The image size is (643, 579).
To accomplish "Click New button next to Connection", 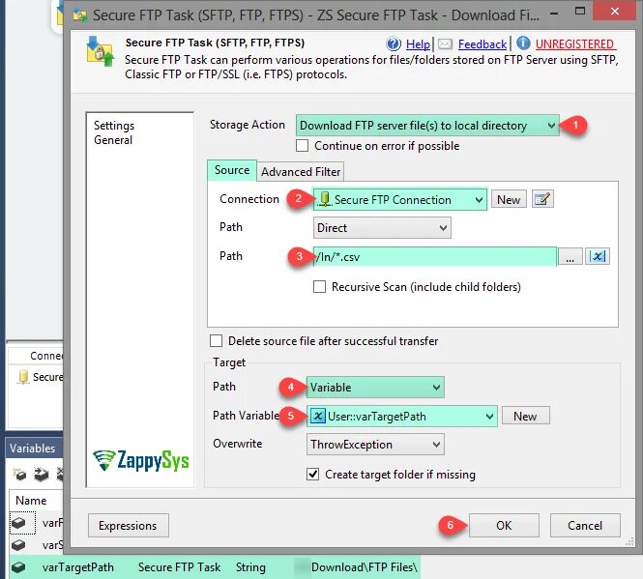I will 509,199.
